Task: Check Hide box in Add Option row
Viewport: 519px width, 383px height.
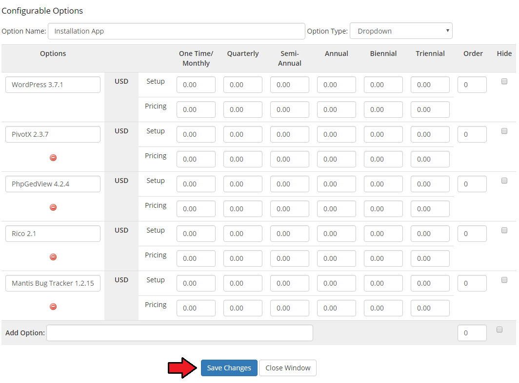Action: [499, 329]
